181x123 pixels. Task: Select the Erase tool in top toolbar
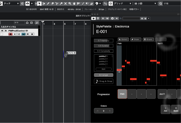(x=52, y=4)
